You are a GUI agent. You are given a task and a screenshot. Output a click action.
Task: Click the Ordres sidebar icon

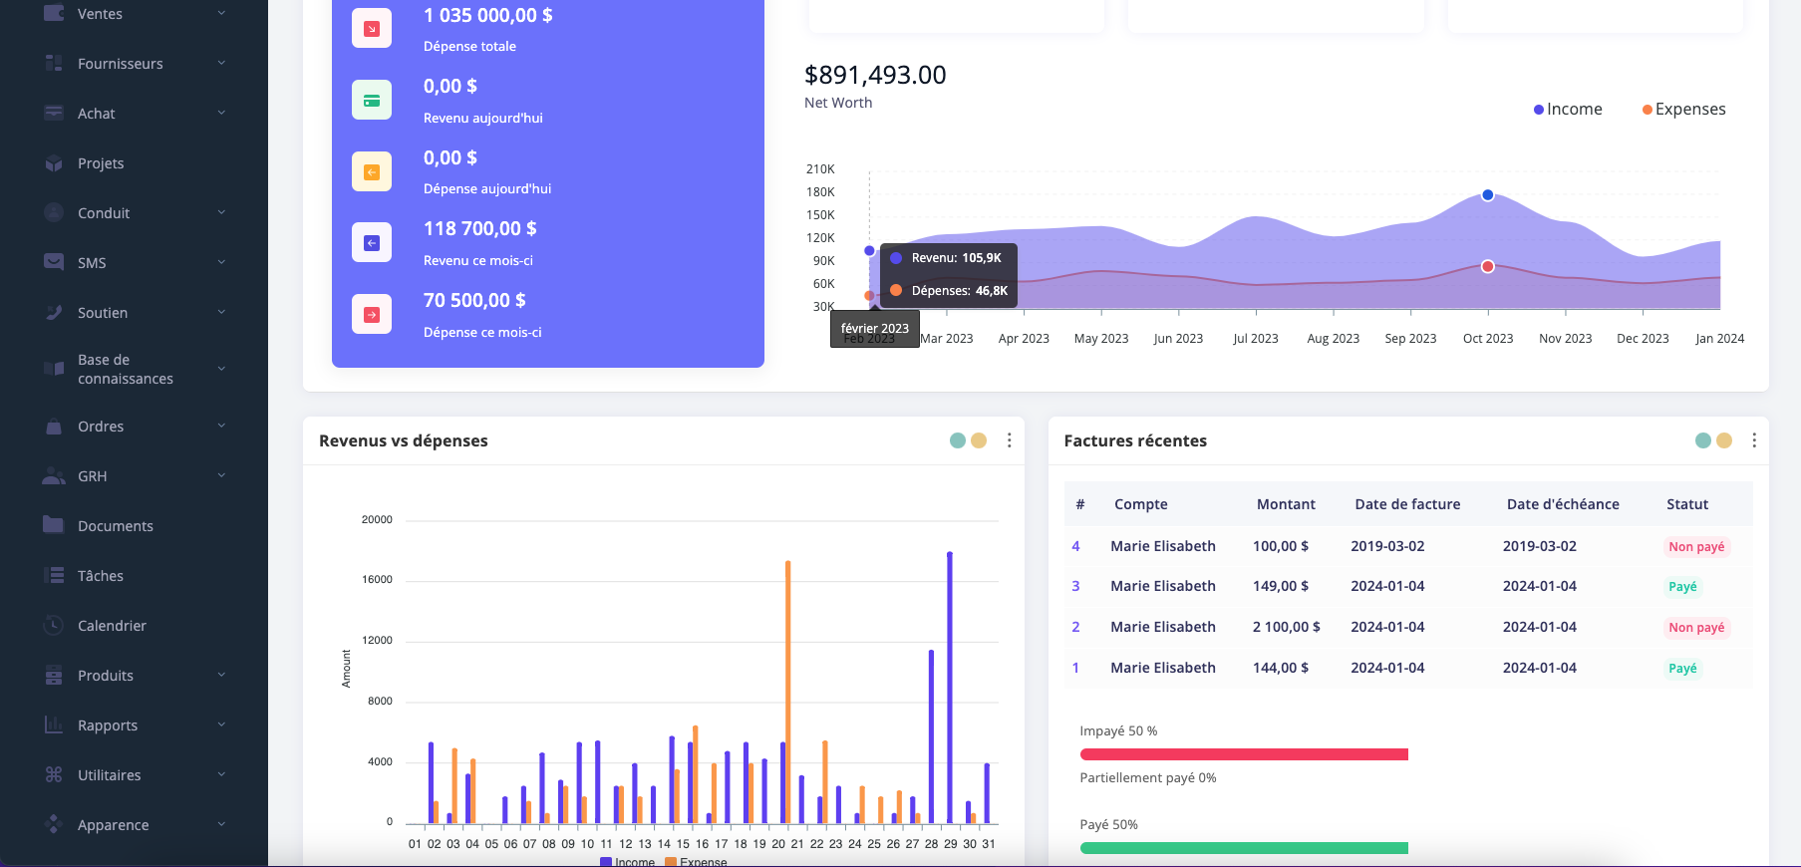click(x=54, y=426)
